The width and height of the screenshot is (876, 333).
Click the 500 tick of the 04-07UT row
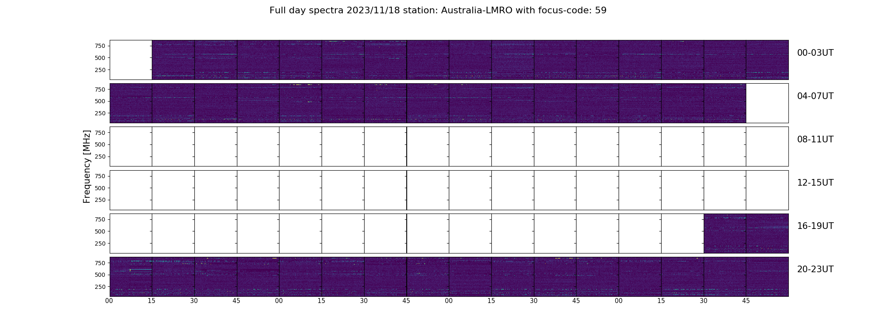tap(100, 101)
